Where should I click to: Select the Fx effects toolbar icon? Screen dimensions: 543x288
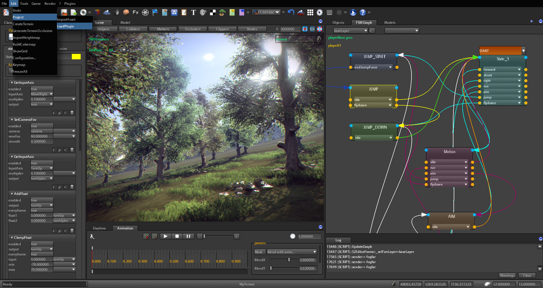coord(135,12)
